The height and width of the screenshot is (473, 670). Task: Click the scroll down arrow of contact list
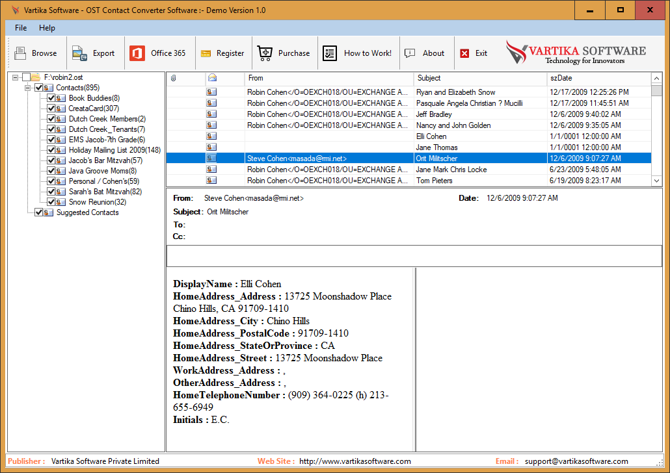click(657, 181)
